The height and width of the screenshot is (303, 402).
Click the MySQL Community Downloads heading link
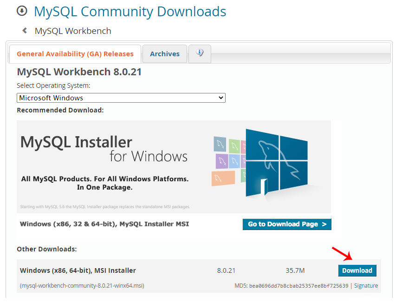click(130, 12)
